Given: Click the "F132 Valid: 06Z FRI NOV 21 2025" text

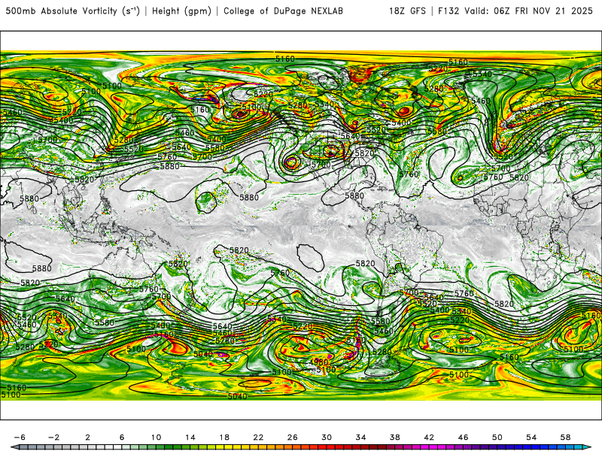Looking at the screenshot, I should 515,11.
